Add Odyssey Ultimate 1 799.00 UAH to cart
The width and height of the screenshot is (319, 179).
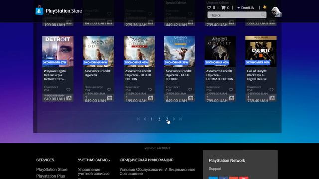[x=231, y=98]
